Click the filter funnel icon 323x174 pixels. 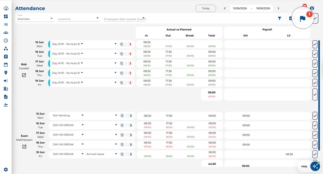point(280,18)
